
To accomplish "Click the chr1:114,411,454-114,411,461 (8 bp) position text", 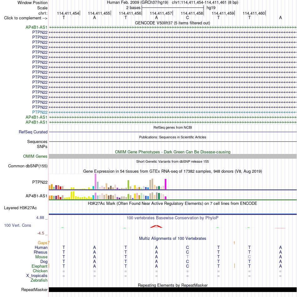I will tap(205, 2).
